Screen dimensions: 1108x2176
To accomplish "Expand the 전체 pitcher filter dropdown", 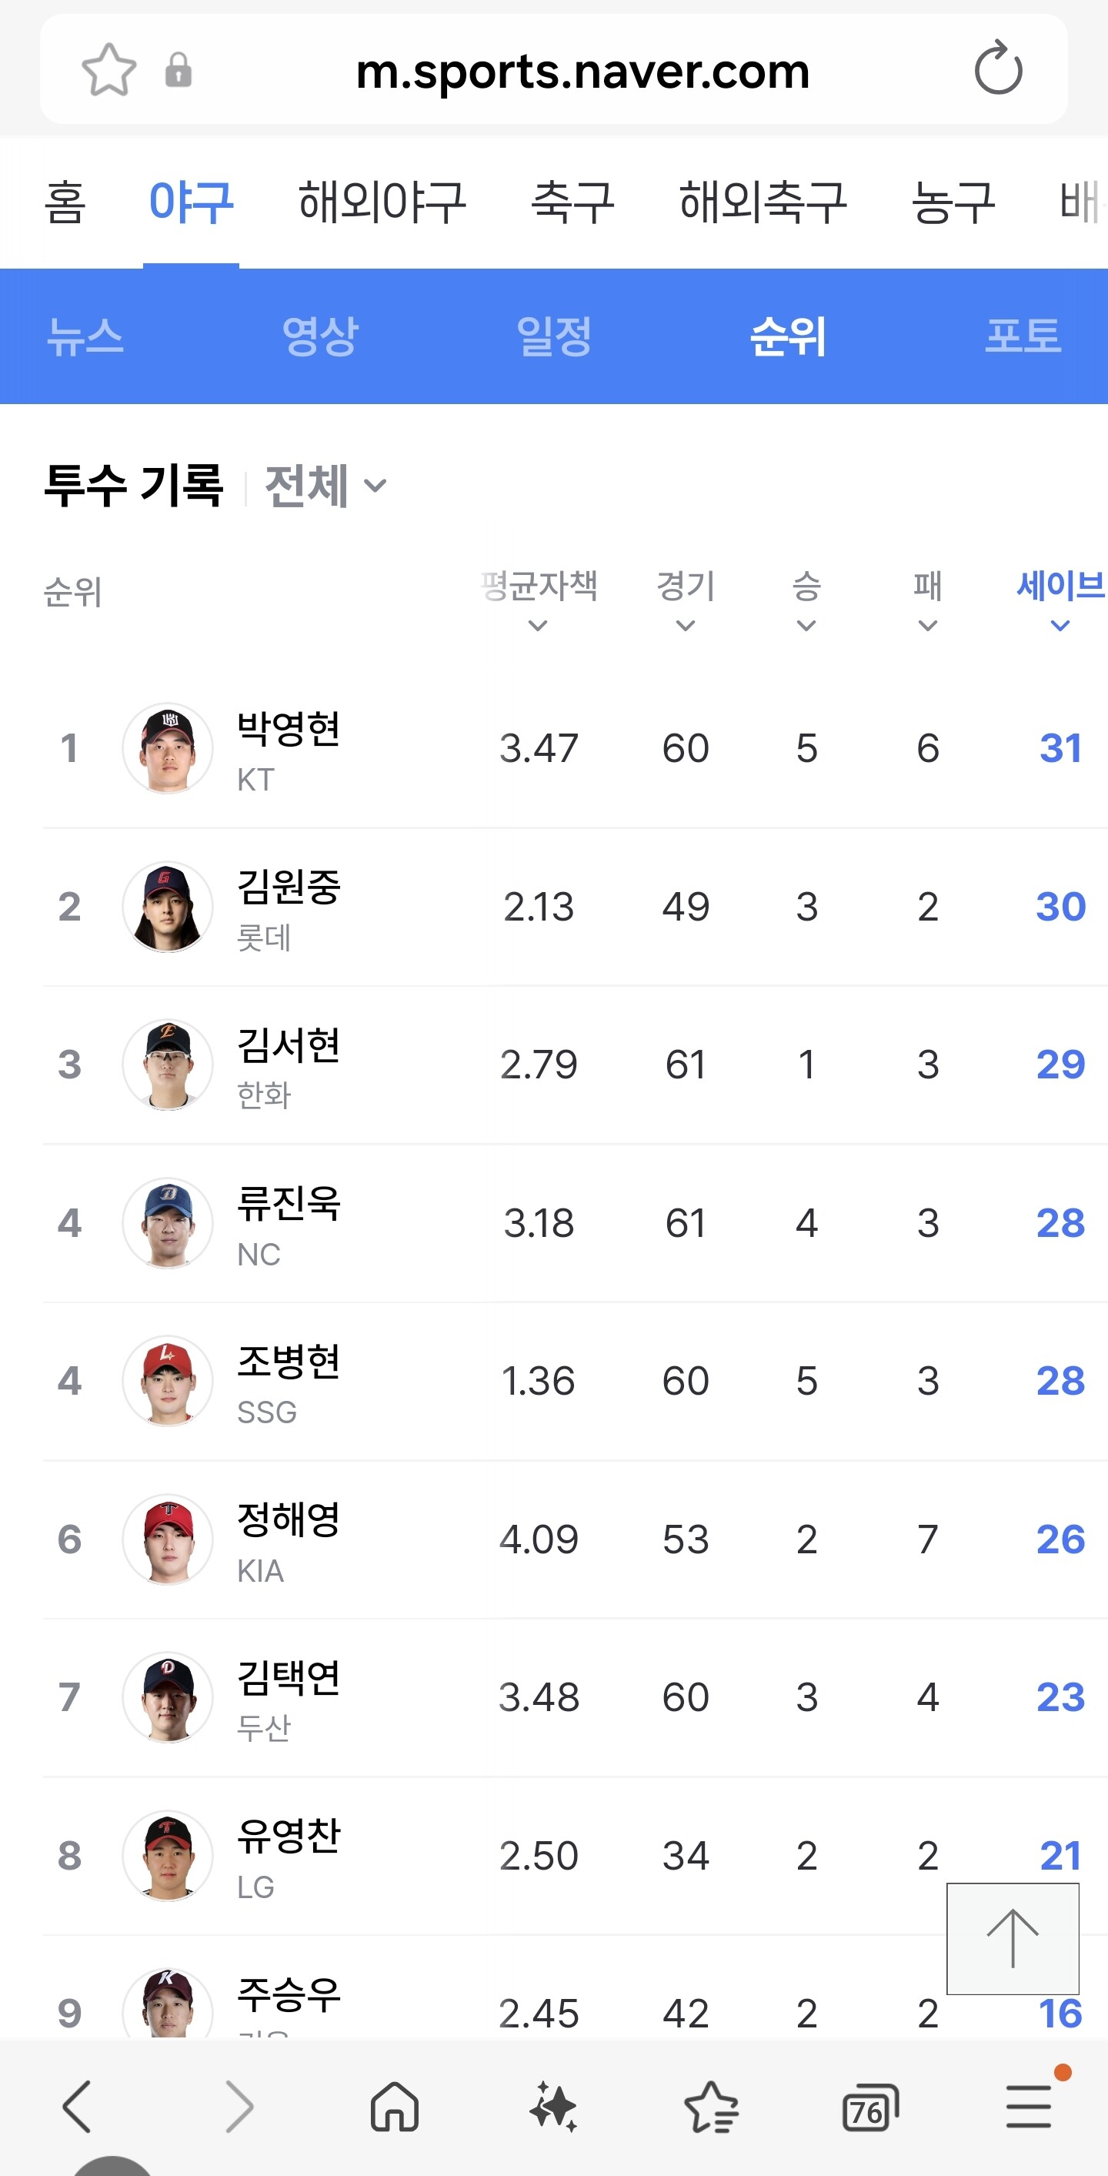I will (x=325, y=486).
